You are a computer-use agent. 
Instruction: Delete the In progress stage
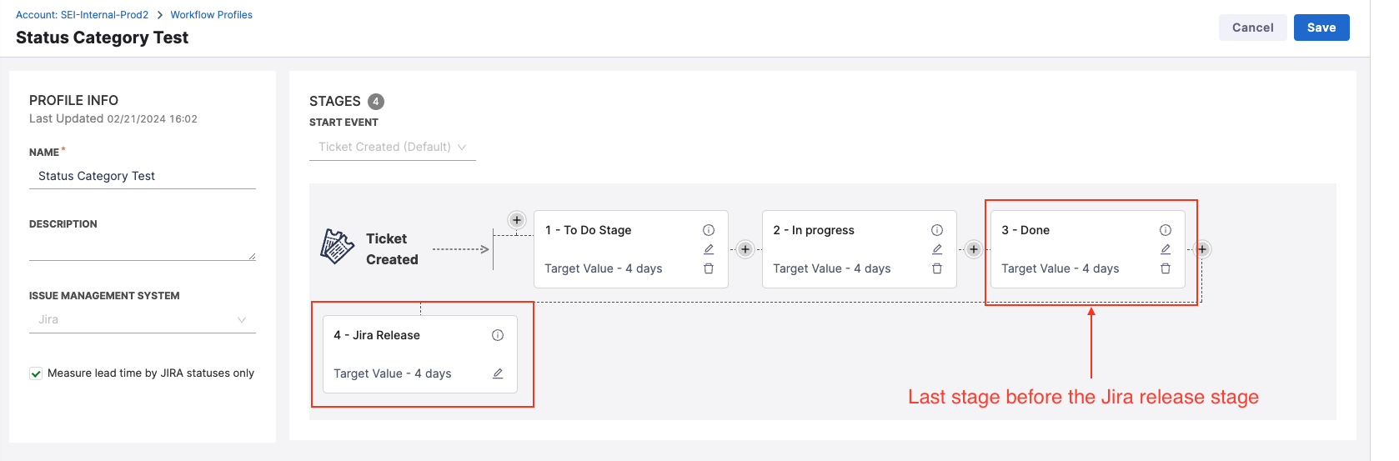pyautogui.click(x=937, y=268)
